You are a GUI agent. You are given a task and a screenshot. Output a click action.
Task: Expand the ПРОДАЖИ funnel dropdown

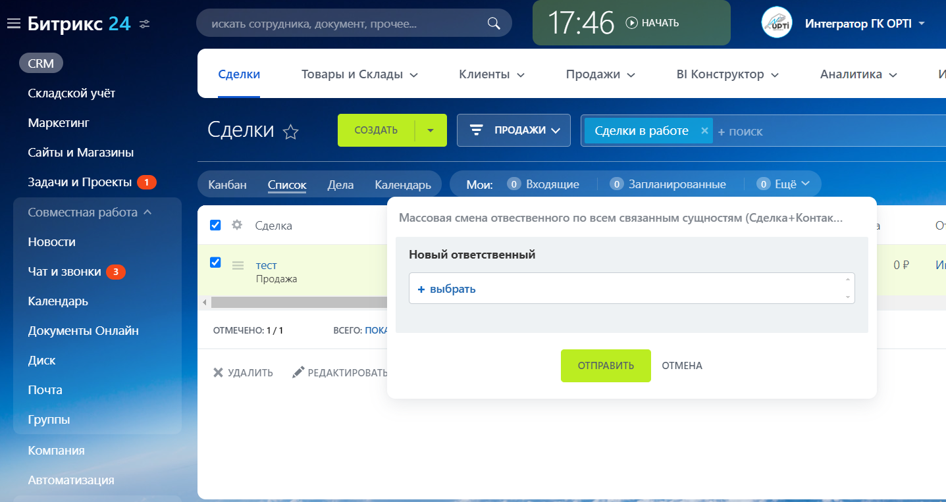[x=556, y=130]
